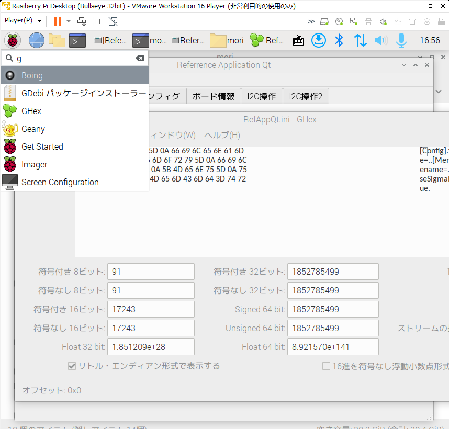The width and height of the screenshot is (449, 429).
Task: Click the 符号付き 16ビット value field
Action: coord(151,309)
